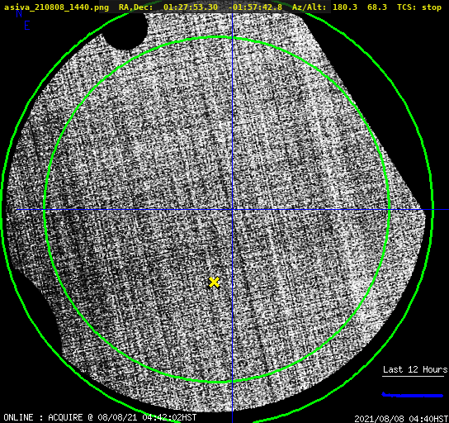
Task: Click the Dec value -01:57:42.8
Action: click(255, 7)
